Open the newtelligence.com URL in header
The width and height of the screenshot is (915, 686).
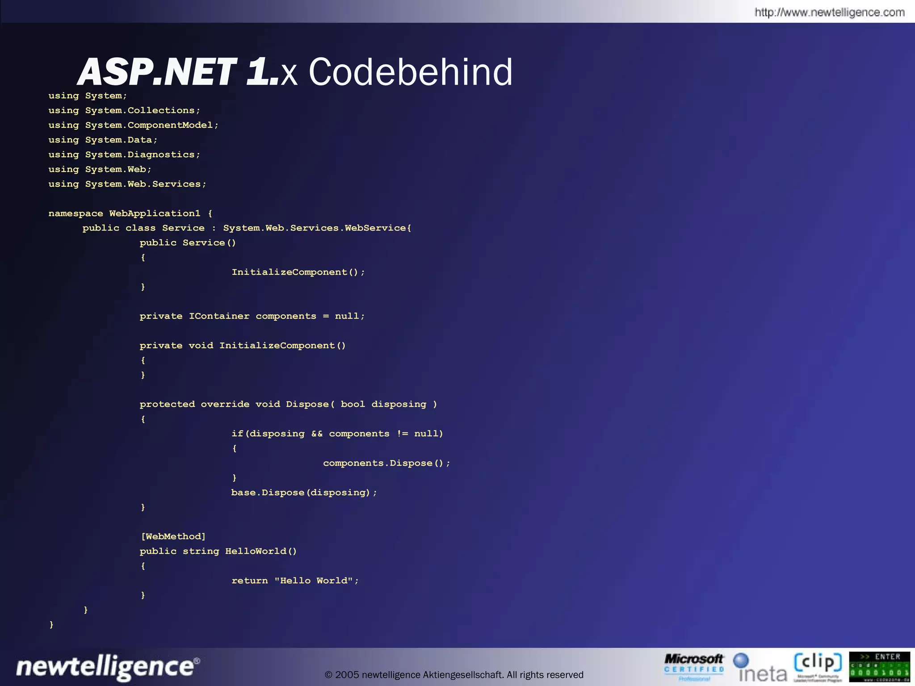(829, 13)
